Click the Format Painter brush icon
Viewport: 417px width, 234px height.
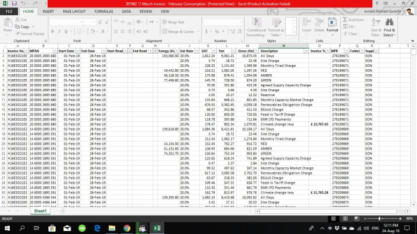[18, 34]
